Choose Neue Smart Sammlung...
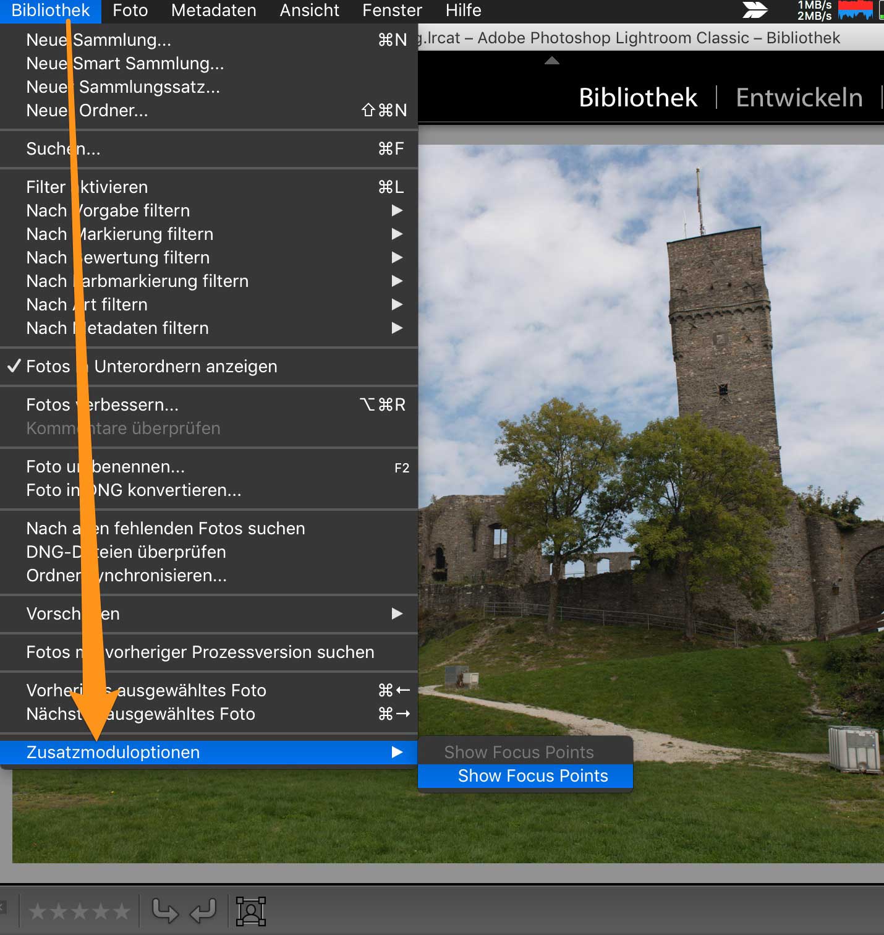884x935 pixels. 125,63
